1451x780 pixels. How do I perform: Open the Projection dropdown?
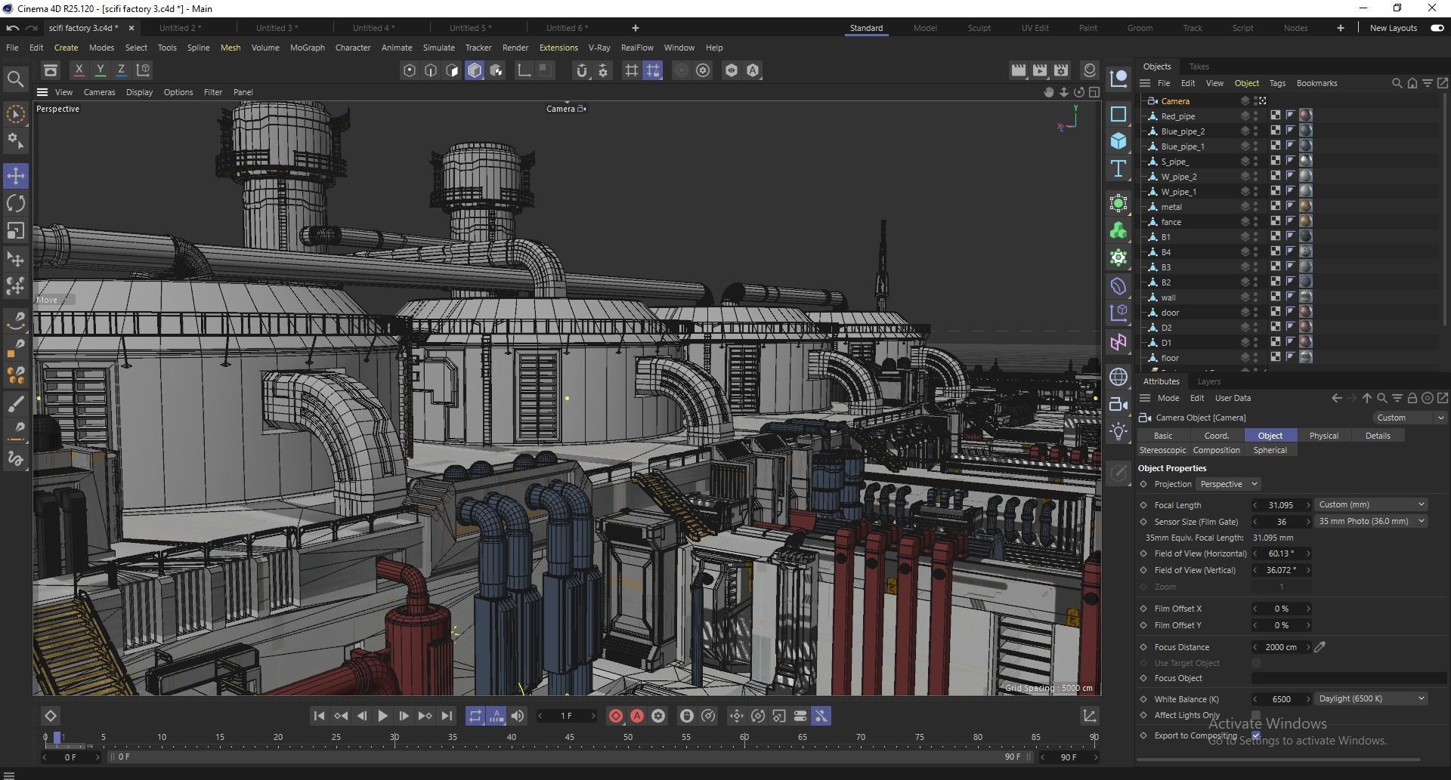pos(1228,484)
